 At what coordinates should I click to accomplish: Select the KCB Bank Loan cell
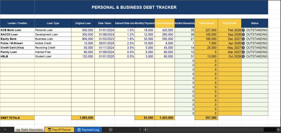click(17, 30)
